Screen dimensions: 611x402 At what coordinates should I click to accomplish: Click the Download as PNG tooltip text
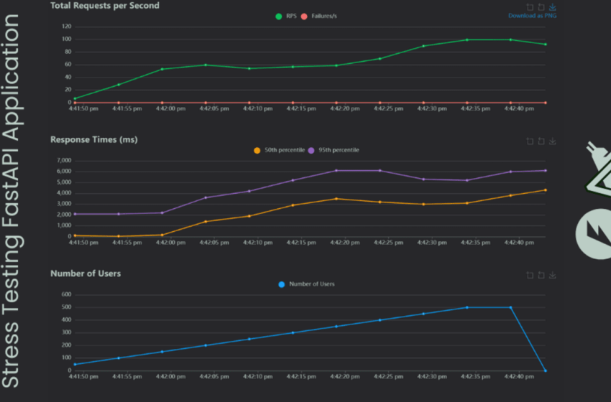[532, 16]
